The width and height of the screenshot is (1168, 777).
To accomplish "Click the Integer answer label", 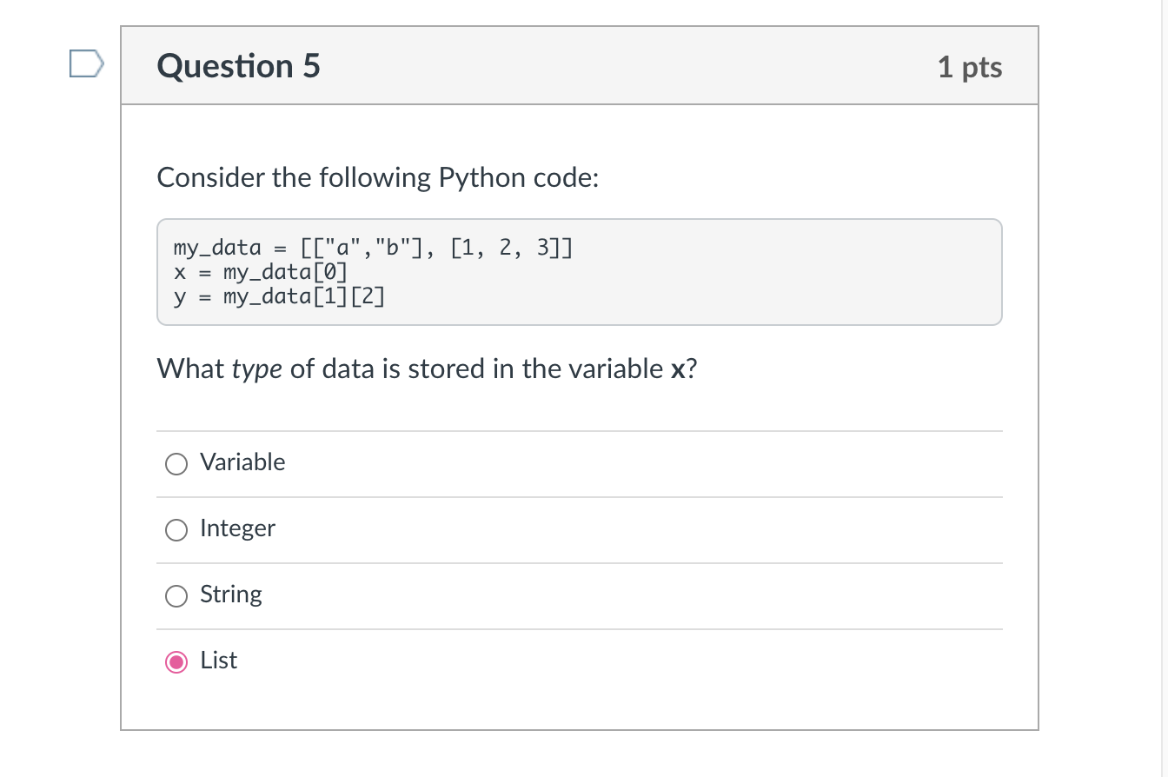I will tap(237, 528).
